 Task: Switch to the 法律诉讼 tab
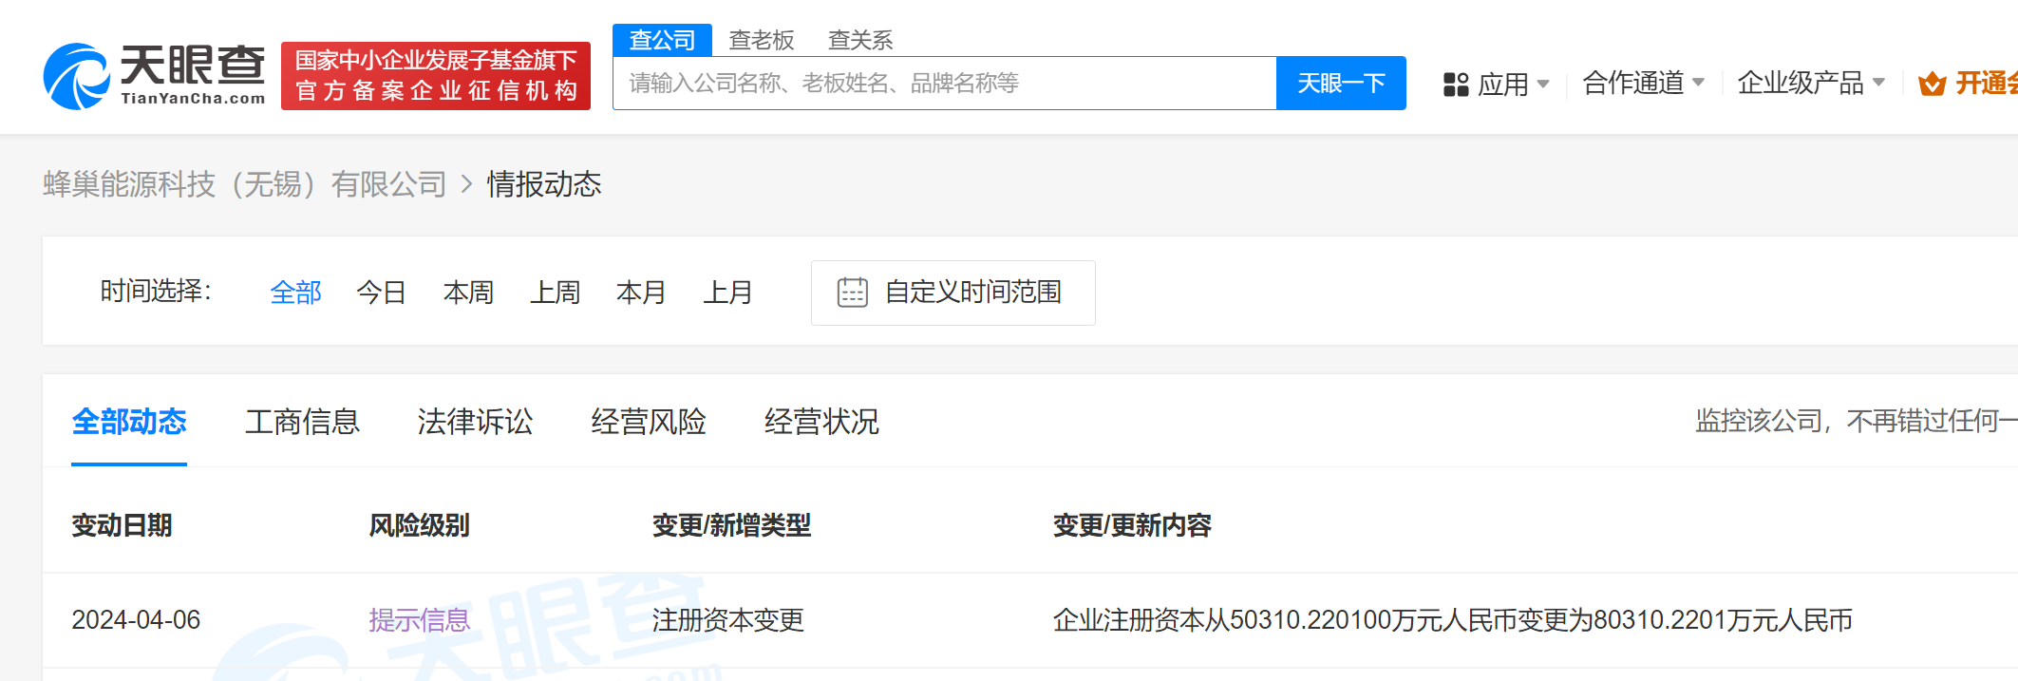tap(475, 422)
